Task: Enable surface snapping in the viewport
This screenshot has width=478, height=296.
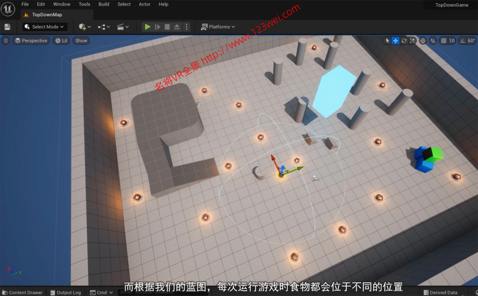Action: pyautogui.click(x=433, y=41)
